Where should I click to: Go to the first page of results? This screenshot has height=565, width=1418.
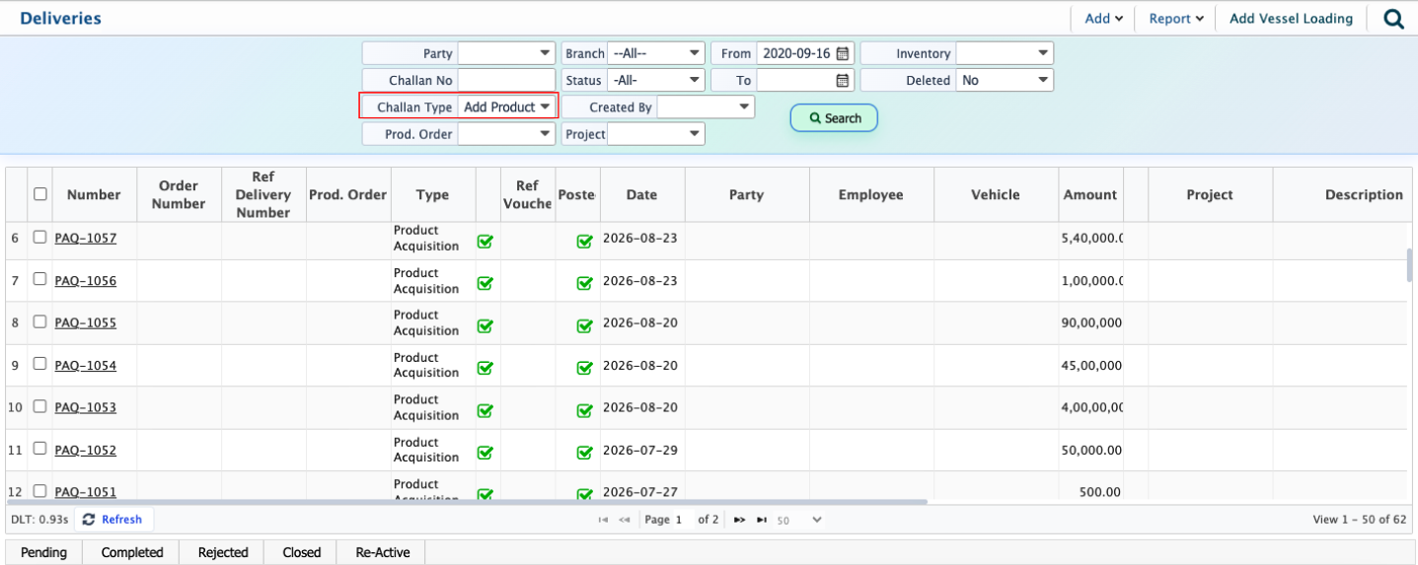(x=603, y=520)
